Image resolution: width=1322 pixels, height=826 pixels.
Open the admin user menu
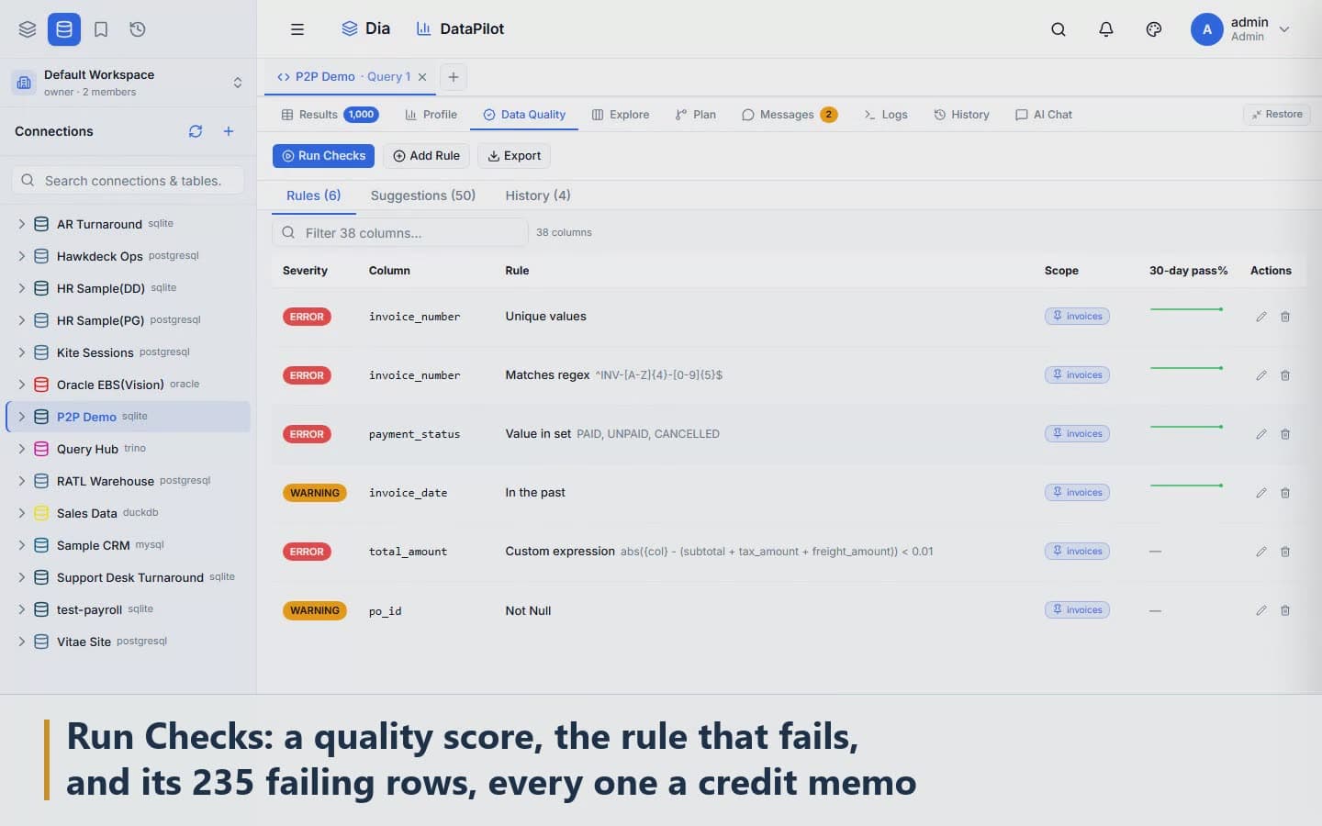1241,29
